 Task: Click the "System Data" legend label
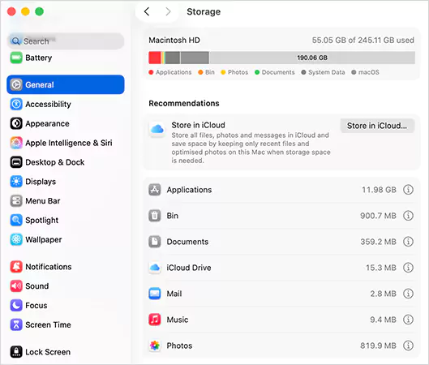coord(326,72)
